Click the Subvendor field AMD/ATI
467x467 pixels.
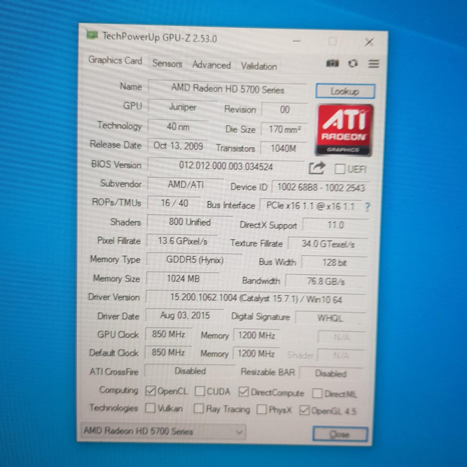(186, 184)
